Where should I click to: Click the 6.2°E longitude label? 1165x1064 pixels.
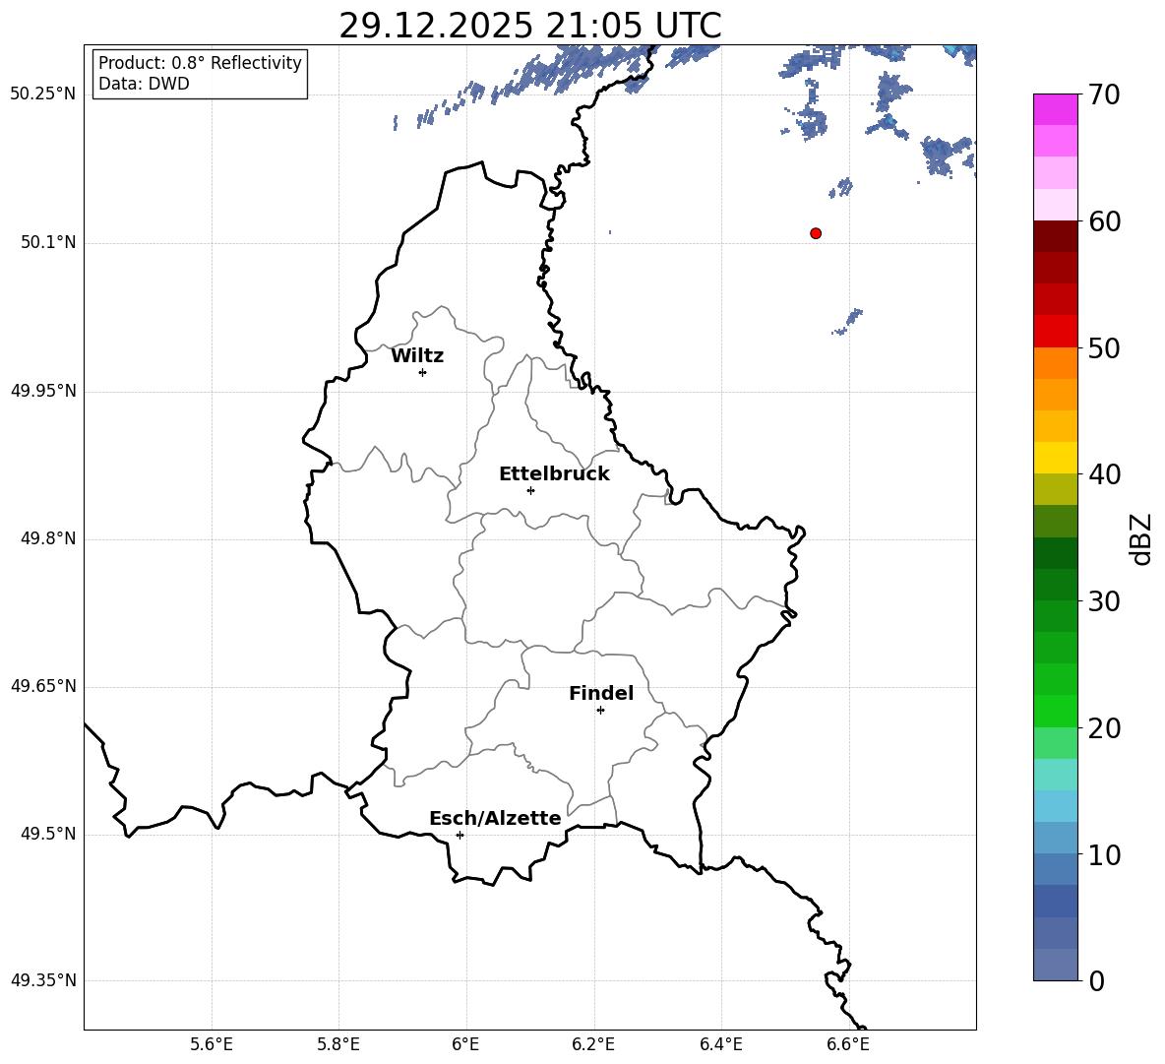593,1044
